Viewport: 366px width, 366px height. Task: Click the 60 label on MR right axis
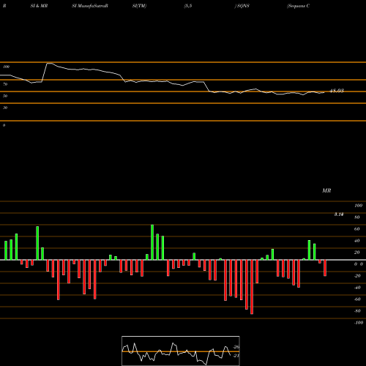coord(357,229)
